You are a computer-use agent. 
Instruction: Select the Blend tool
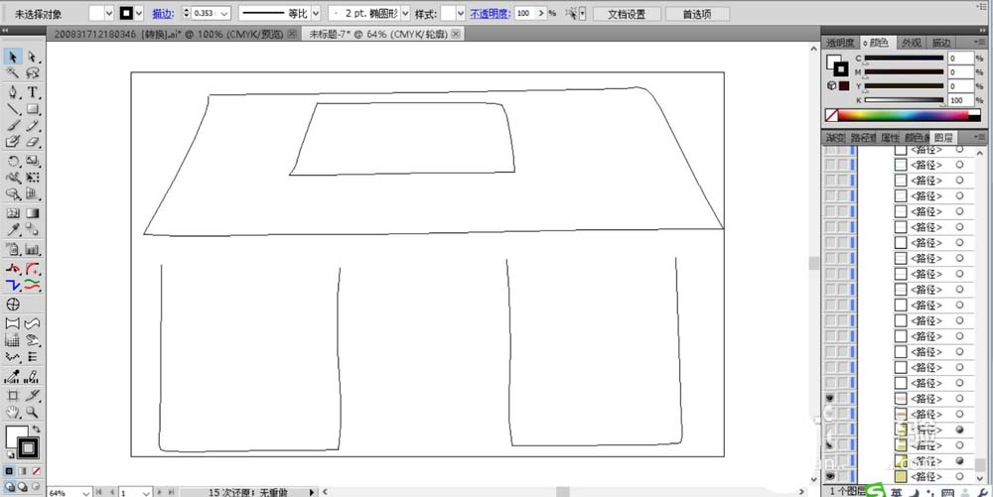coord(33,230)
